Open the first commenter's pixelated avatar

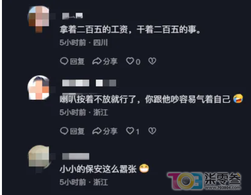[39, 19]
